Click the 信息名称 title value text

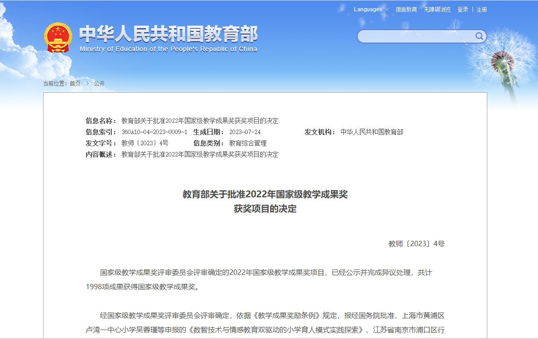coord(200,121)
